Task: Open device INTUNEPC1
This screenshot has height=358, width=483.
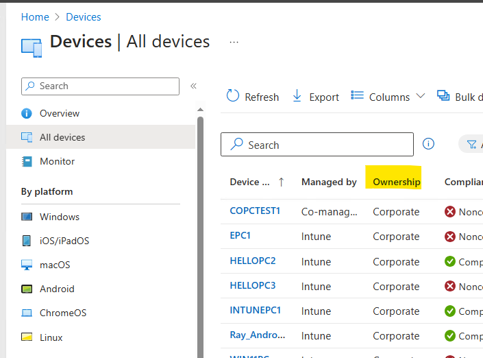Action: pyautogui.click(x=256, y=310)
